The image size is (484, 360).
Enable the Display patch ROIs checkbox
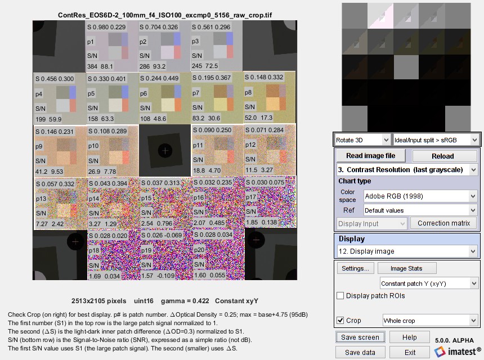click(x=340, y=295)
